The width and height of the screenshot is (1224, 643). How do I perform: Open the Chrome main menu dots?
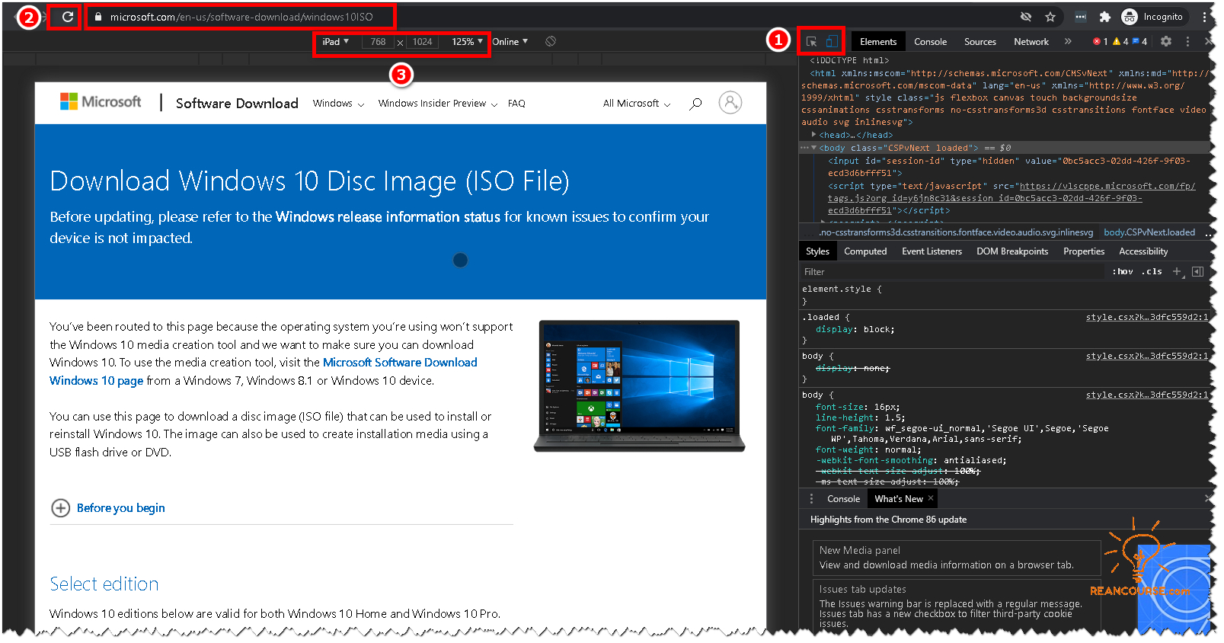click(x=1204, y=17)
